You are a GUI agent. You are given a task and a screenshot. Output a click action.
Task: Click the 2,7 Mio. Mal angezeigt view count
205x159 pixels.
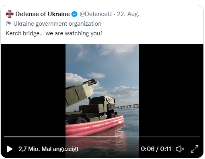click(49, 149)
